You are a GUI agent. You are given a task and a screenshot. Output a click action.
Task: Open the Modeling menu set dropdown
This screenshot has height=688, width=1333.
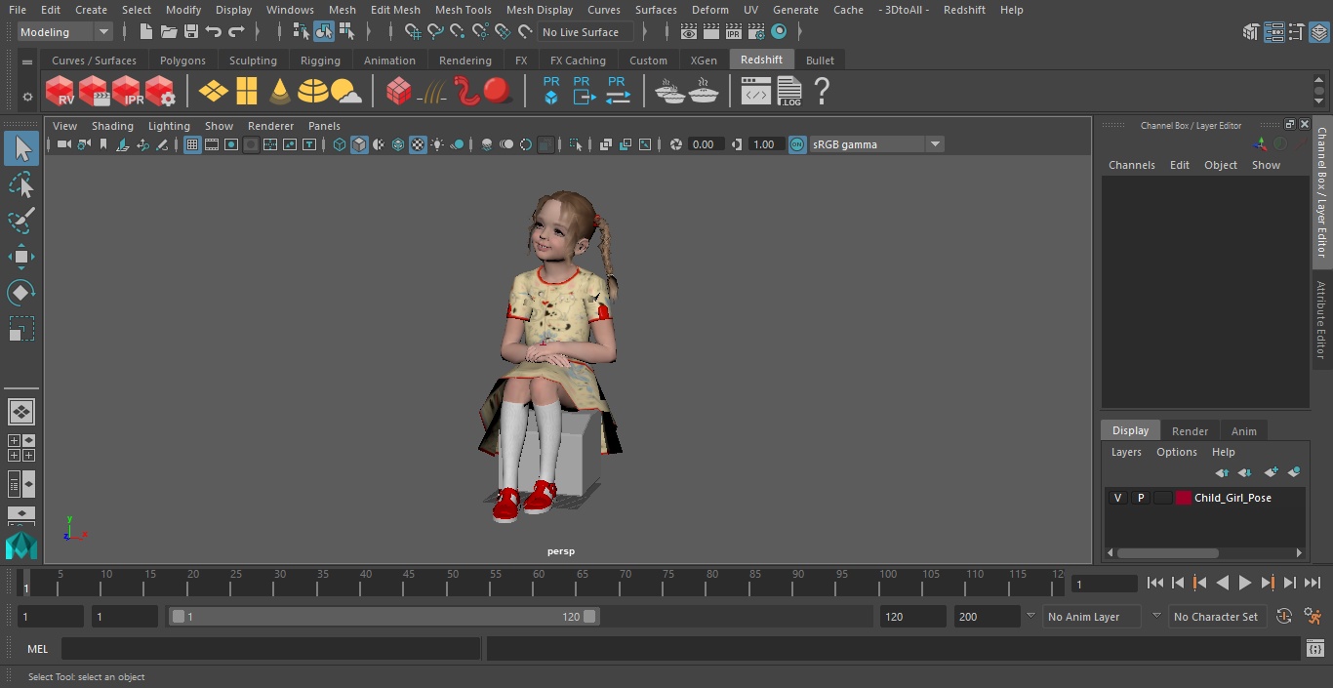point(64,32)
